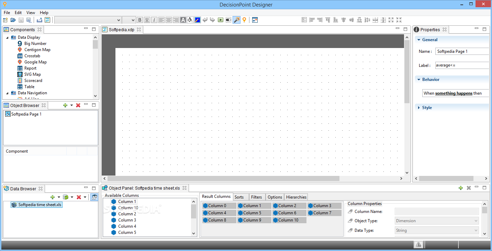Click the shrink inward arrows icon

click(x=399, y=20)
